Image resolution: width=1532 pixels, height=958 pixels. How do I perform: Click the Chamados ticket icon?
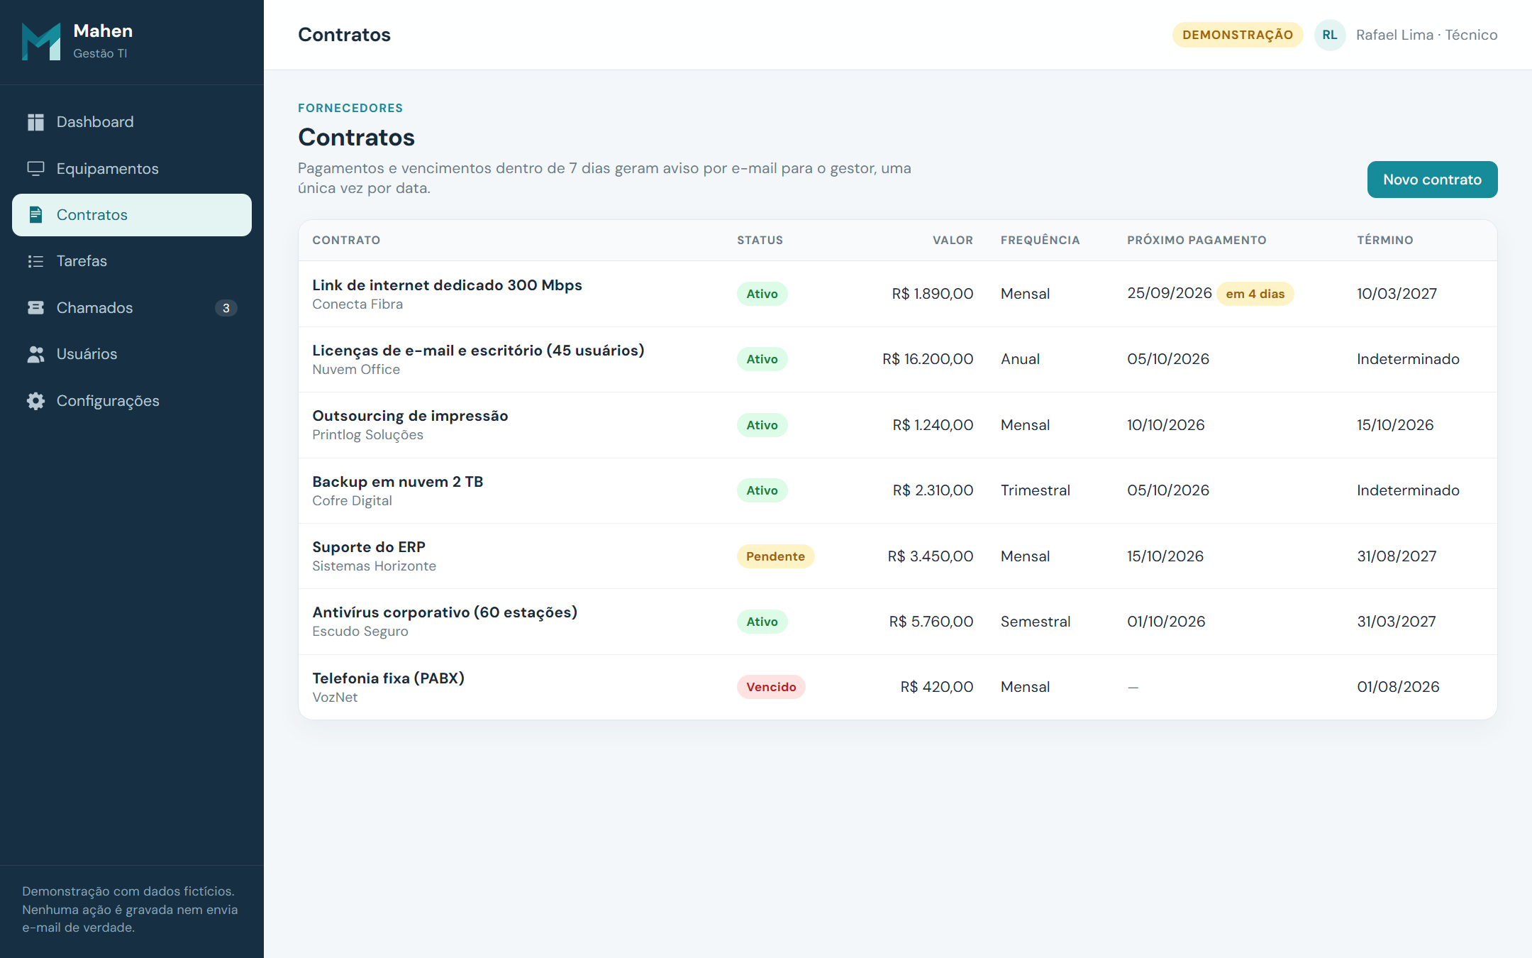tap(35, 308)
